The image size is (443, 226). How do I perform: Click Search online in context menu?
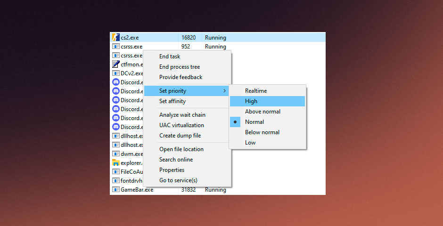pyautogui.click(x=176, y=160)
